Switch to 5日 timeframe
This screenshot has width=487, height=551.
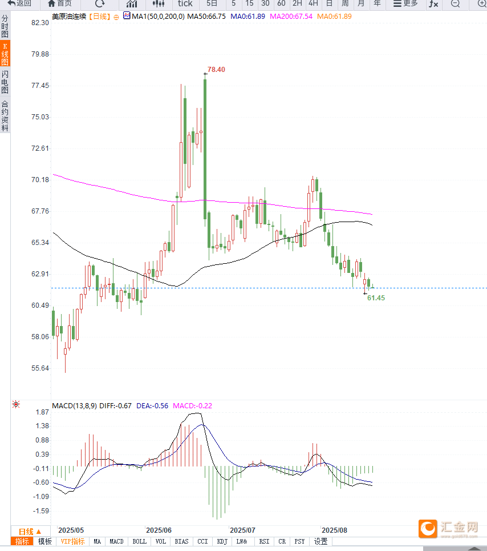tap(212, 3)
